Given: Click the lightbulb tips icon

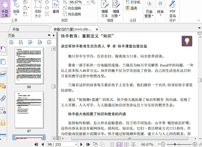Looking at the screenshot, I should pos(187,41).
